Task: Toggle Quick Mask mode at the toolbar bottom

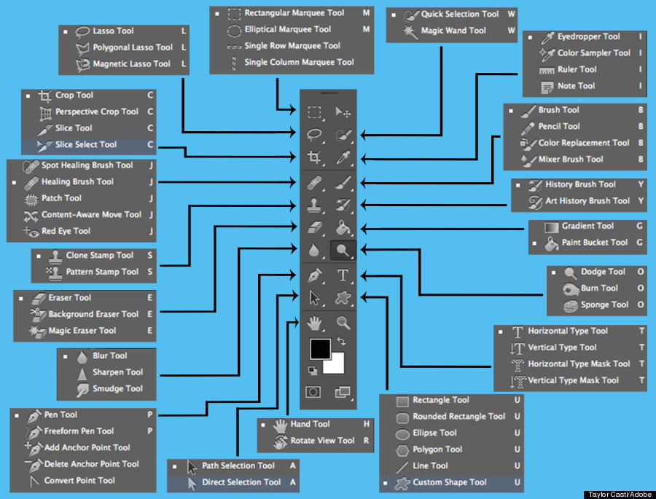Action: click(313, 392)
